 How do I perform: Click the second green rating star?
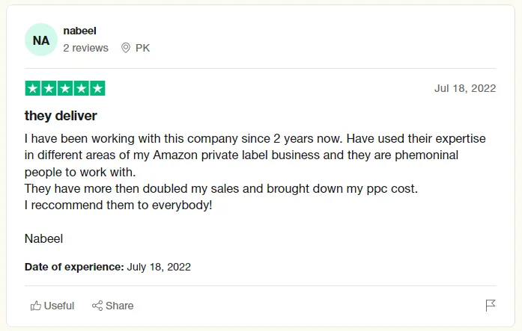49,88
